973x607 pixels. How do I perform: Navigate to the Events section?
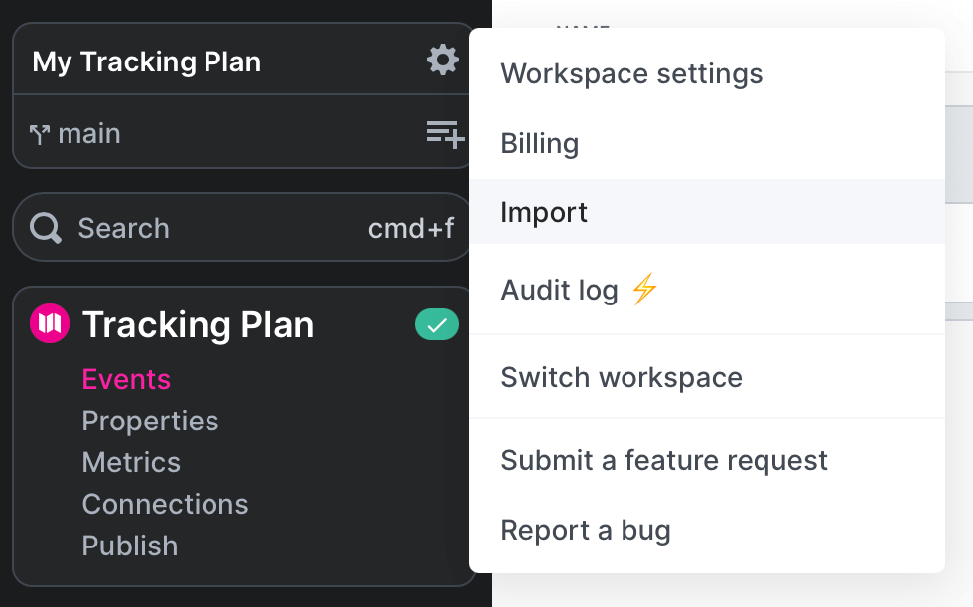coord(126,379)
